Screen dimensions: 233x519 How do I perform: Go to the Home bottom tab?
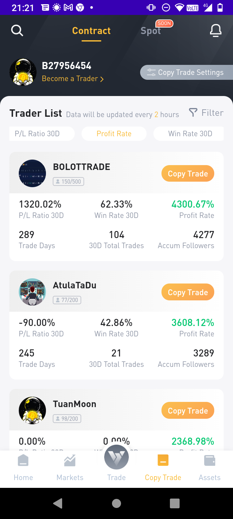[23, 467]
